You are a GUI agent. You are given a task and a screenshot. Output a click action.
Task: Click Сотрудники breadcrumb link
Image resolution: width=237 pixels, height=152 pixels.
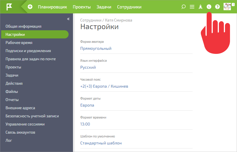coord(91,20)
